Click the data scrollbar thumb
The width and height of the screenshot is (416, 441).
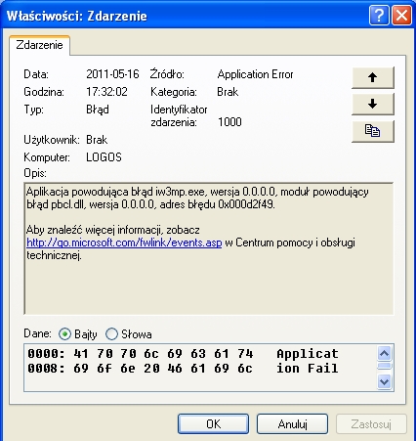pyautogui.click(x=385, y=366)
